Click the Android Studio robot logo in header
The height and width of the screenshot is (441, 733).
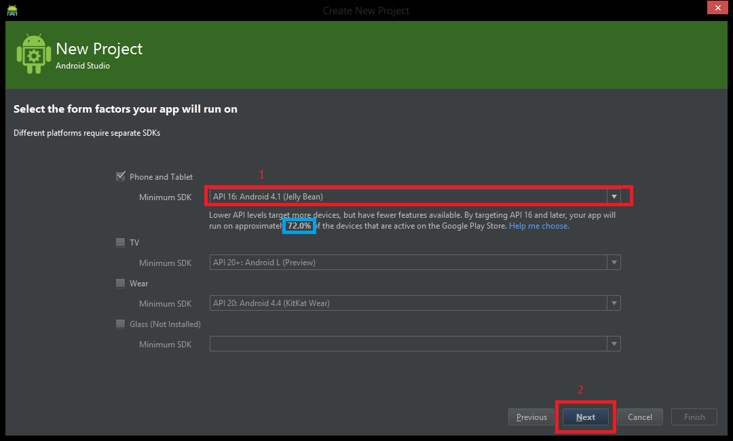[33, 54]
